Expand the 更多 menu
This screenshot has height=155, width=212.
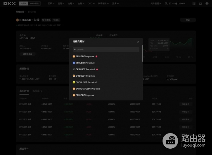pyautogui.click(x=116, y=4)
